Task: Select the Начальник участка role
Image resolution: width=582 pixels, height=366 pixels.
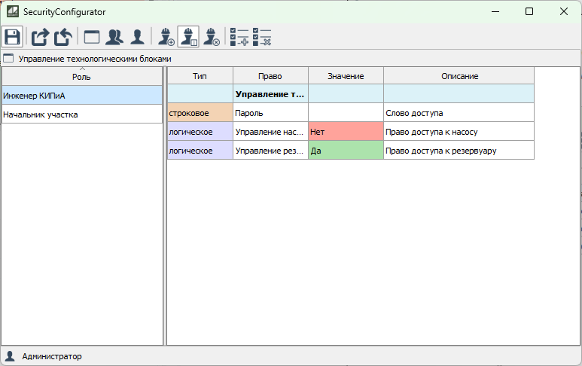Action: (81, 114)
